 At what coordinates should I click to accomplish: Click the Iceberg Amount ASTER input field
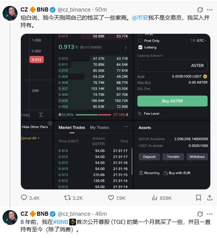(172, 66)
